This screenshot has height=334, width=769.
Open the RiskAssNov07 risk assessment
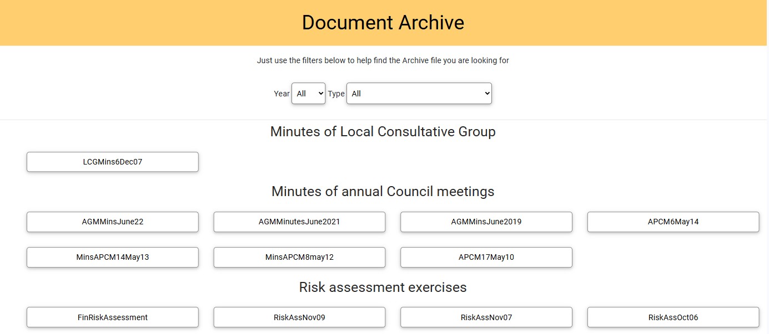coord(486,317)
